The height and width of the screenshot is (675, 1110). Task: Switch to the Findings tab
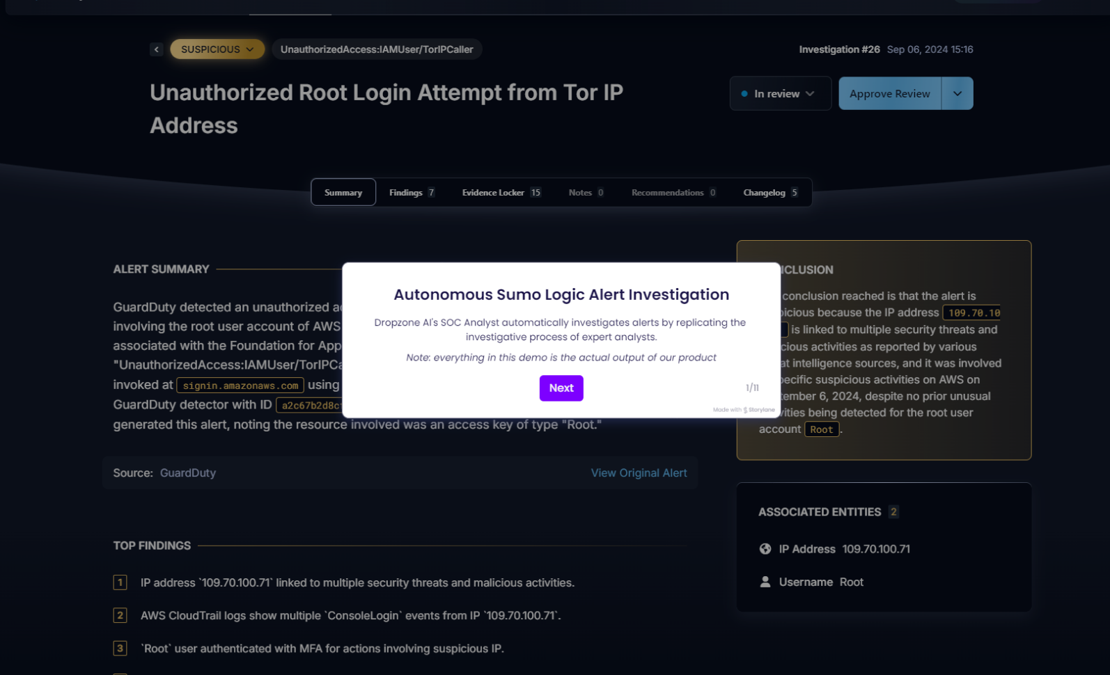point(412,192)
